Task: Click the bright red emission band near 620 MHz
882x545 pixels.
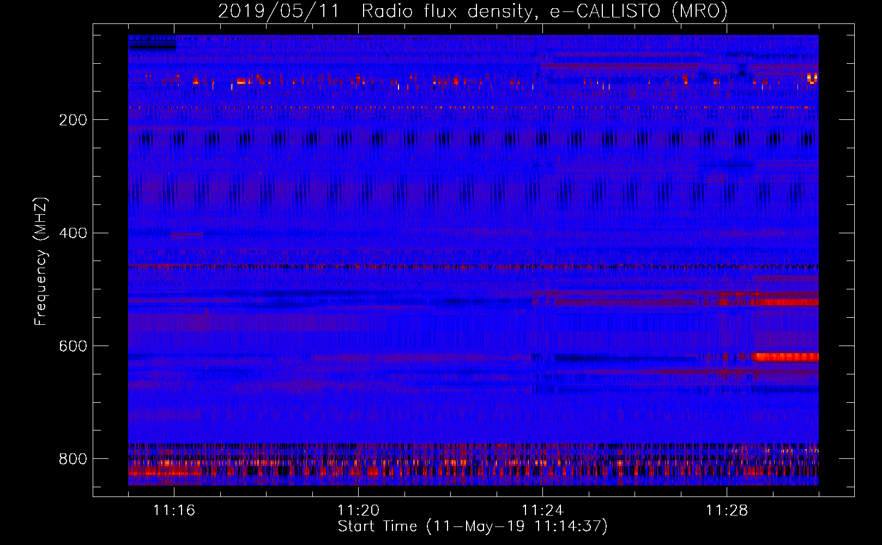Action: tap(786, 358)
